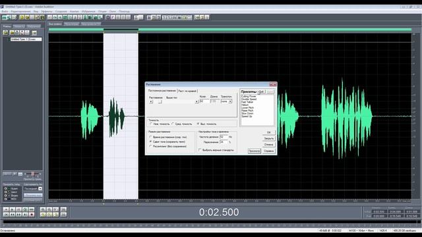Click the Zoom Out Horizontally icon
The image size is (422, 237).
[49, 209]
